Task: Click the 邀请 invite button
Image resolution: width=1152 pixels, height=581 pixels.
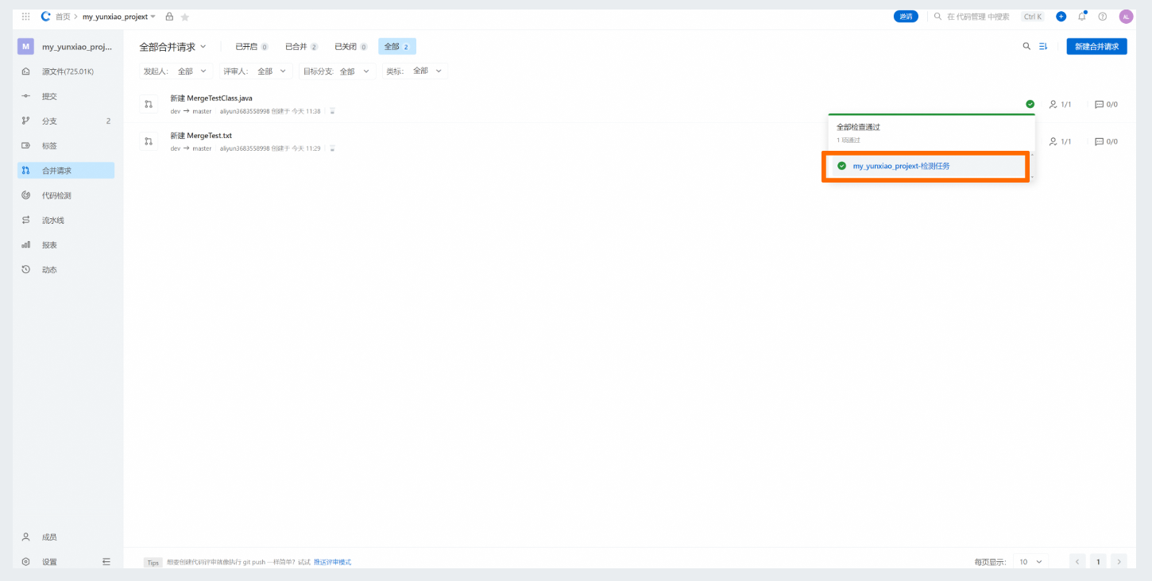Action: click(x=906, y=17)
